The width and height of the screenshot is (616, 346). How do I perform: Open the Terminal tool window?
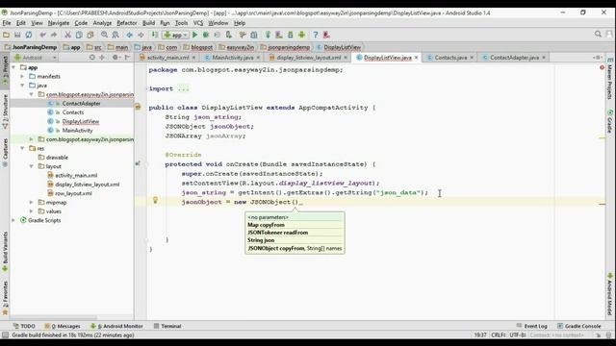(167, 326)
